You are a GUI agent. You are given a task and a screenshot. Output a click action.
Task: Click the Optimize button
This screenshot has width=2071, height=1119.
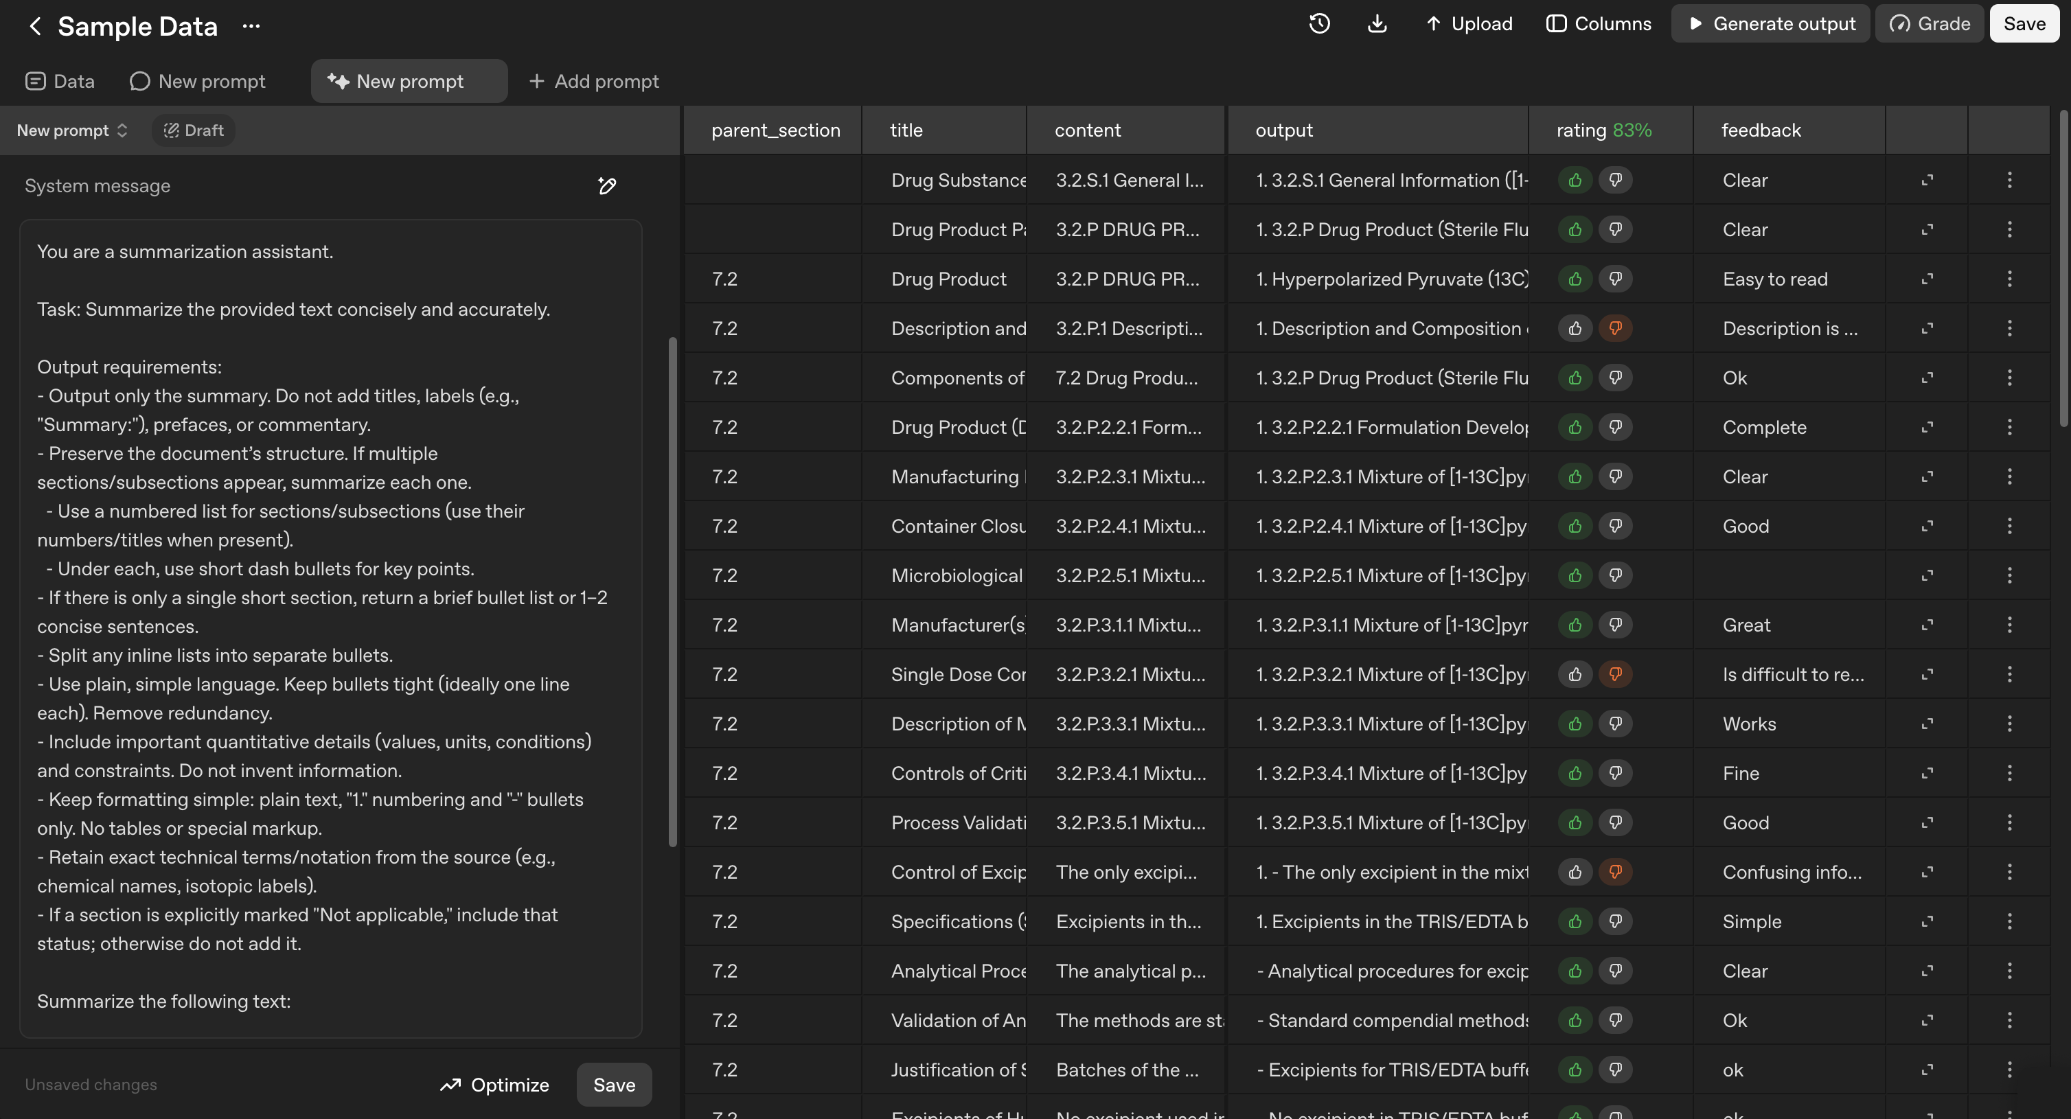pos(494,1085)
